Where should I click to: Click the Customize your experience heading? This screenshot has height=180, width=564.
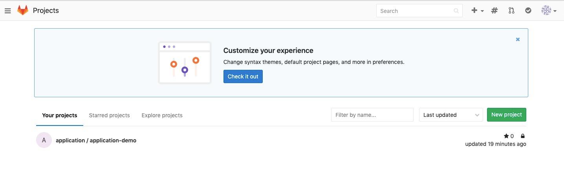268,51
